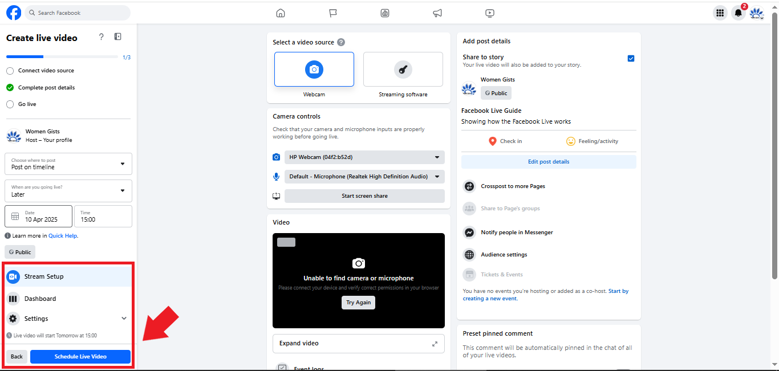Click the Schedule Live Video button
This screenshot has width=779, height=371.
pos(80,357)
